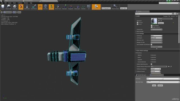Toggle Auto Compute LOD Distance checkbox
This screenshot has height=101, width=180.
(151, 45)
